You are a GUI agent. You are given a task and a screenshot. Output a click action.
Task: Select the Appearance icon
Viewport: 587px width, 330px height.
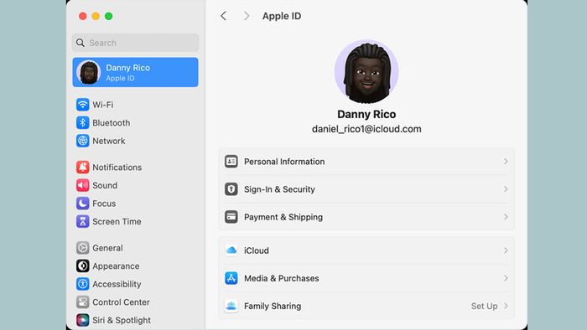(x=83, y=266)
